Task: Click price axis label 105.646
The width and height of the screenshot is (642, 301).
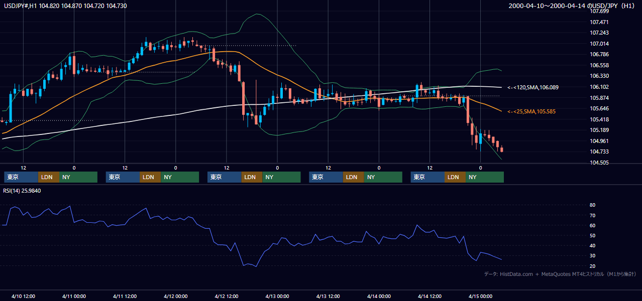Action: point(599,108)
